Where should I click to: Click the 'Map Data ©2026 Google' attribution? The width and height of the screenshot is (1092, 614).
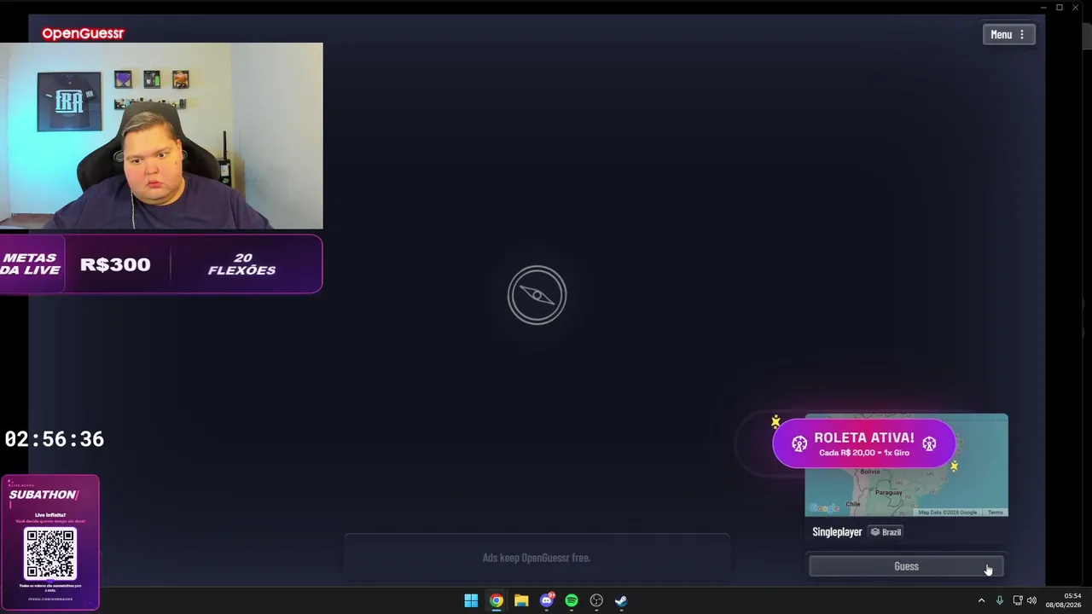[x=947, y=512]
